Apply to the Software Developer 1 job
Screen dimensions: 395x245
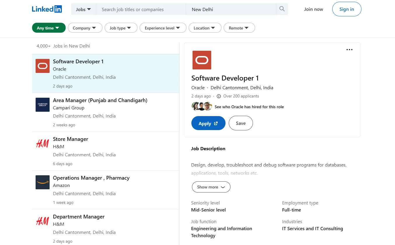pyautogui.click(x=208, y=123)
